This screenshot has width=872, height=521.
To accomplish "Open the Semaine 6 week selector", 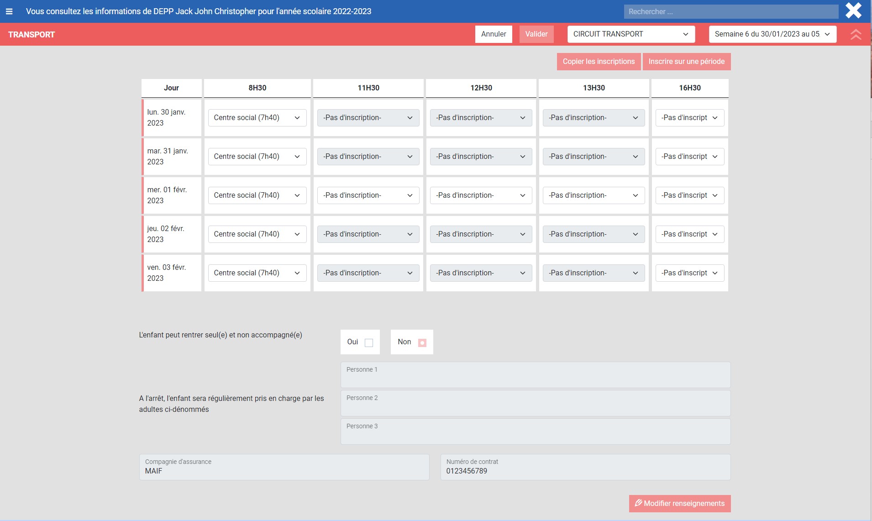I will point(772,34).
